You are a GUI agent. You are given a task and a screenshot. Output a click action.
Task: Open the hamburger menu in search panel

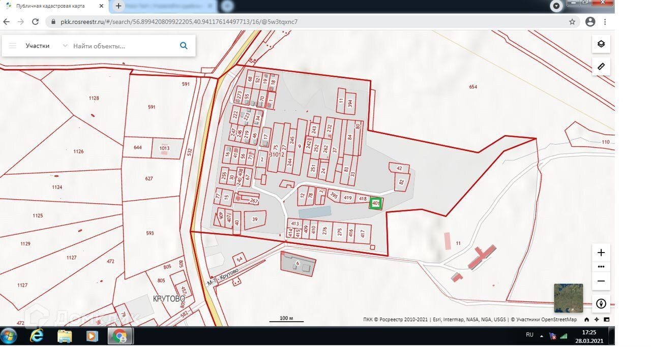point(13,46)
